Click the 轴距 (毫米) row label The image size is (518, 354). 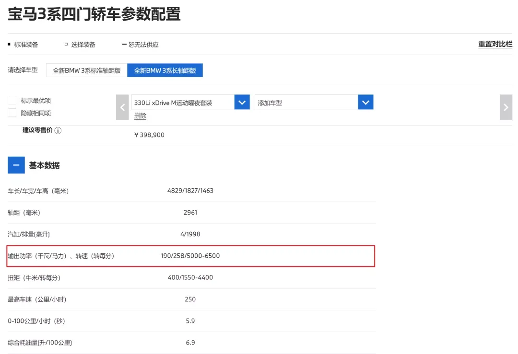point(24,213)
